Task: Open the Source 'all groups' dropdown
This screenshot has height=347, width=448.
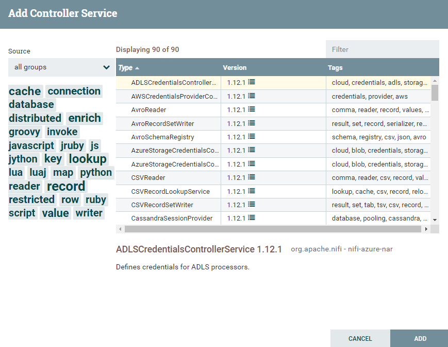Action: click(61, 67)
